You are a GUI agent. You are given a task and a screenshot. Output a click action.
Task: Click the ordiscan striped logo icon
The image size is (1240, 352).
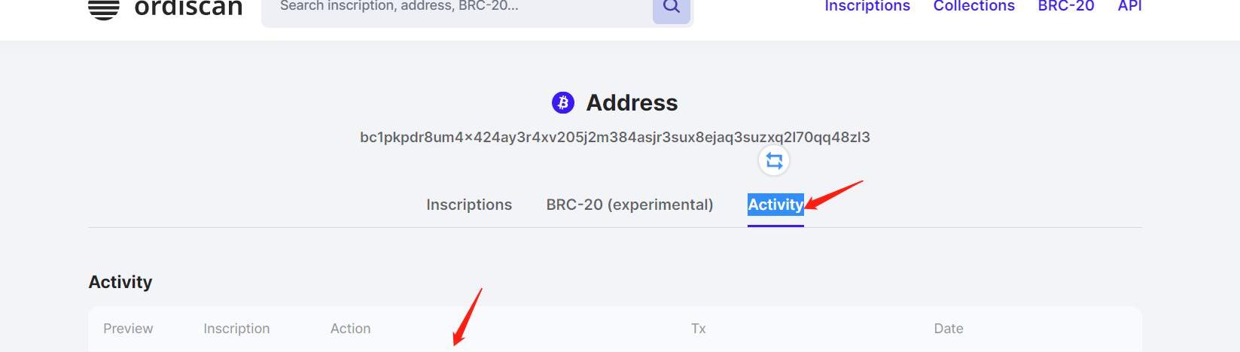coord(104,9)
